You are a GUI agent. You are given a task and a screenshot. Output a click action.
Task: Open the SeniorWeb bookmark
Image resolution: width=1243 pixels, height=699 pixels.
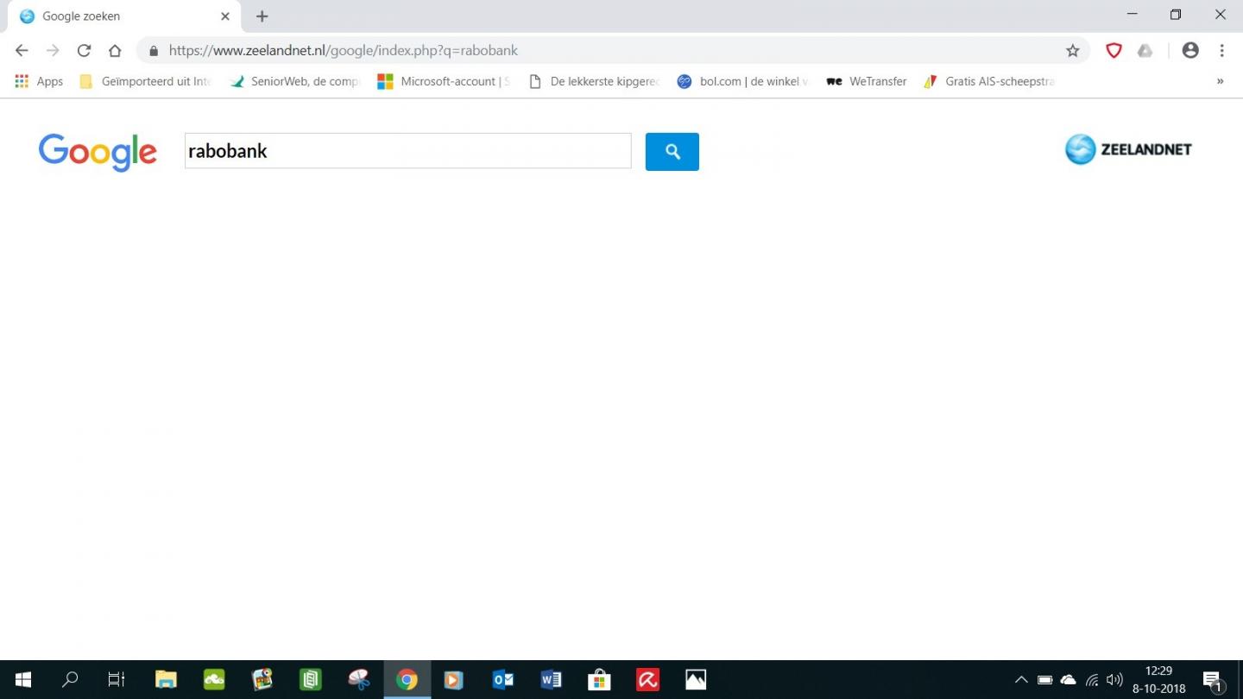[x=295, y=81]
